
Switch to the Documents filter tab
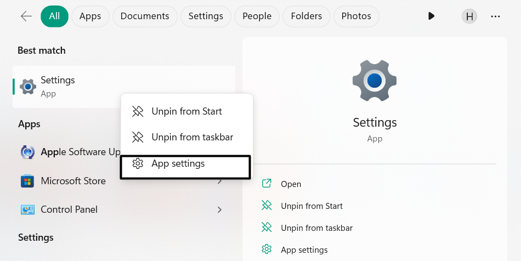145,16
